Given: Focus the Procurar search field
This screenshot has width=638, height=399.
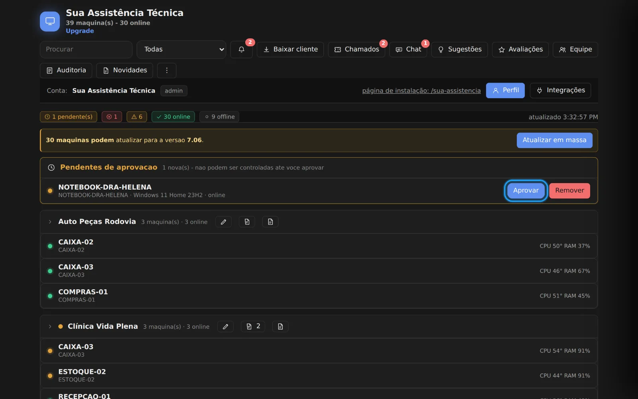Looking at the screenshot, I should click(86, 49).
